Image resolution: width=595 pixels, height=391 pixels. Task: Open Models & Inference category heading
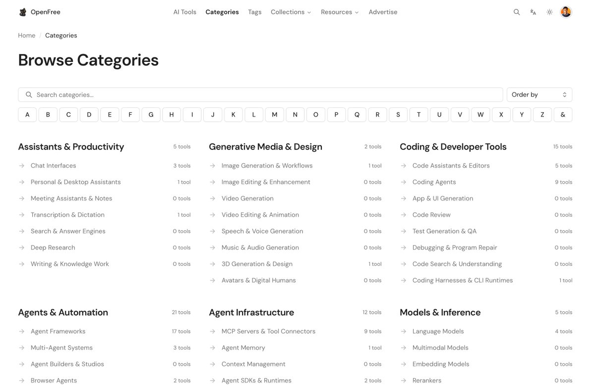440,313
